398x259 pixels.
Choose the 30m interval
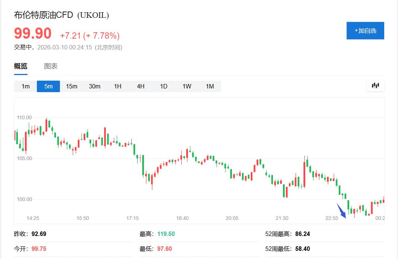click(95, 86)
